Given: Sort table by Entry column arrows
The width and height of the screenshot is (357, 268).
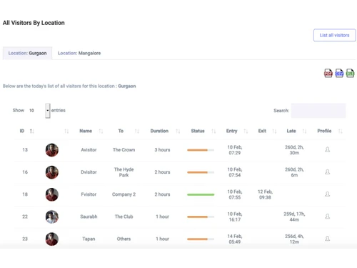Looking at the screenshot, I should pyautogui.click(x=246, y=131).
